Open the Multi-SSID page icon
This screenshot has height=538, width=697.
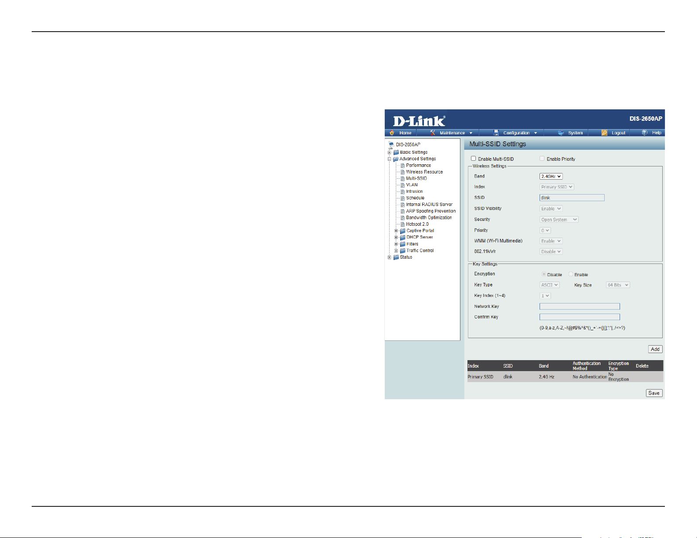click(402, 179)
